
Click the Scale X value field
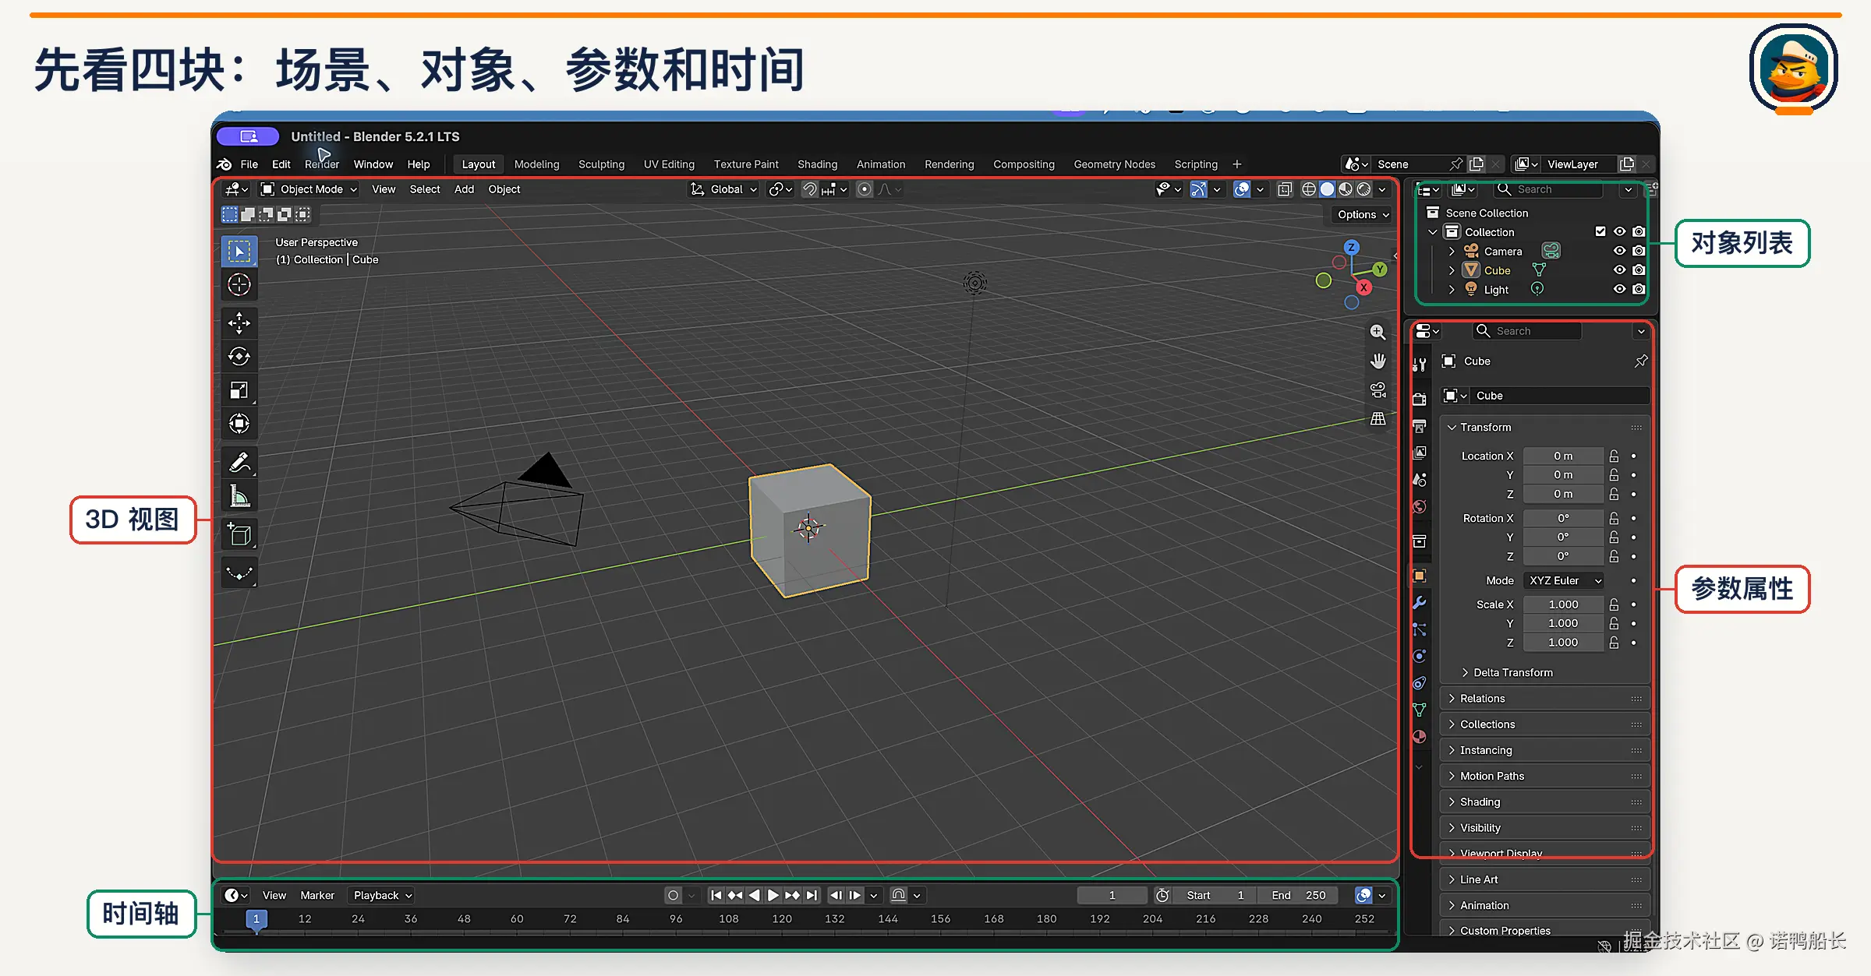1563,604
